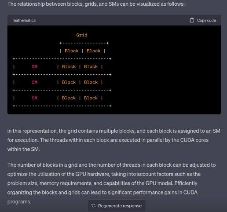This screenshot has width=227, height=212.
Task: Click the middle SM label in the diagram
Action: (35, 82)
